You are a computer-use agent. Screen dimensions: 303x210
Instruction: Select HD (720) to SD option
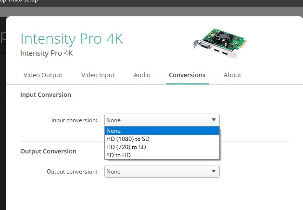(162, 147)
